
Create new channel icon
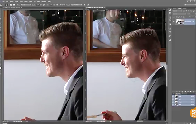[191, 123]
